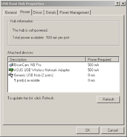Viewport: 127px width, 137px height.
Task: Sort by the Description column header
Action: (47, 60)
